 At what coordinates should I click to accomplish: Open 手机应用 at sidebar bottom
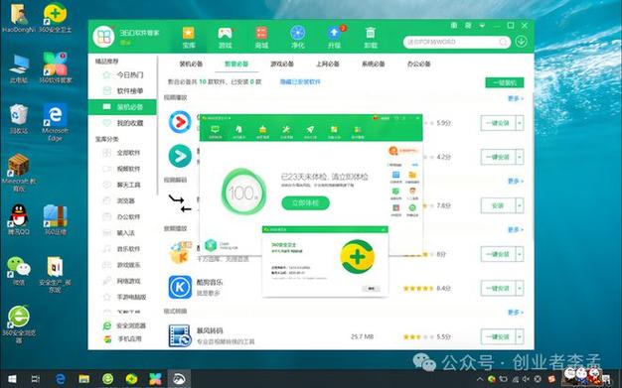(x=122, y=339)
